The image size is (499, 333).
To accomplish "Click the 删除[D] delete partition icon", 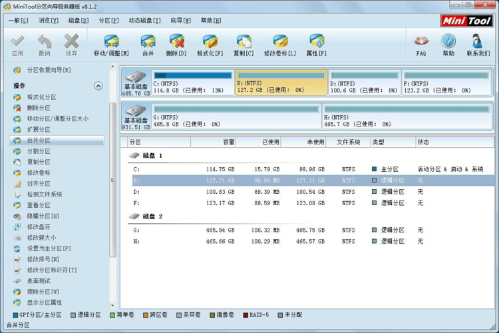I will [176, 42].
